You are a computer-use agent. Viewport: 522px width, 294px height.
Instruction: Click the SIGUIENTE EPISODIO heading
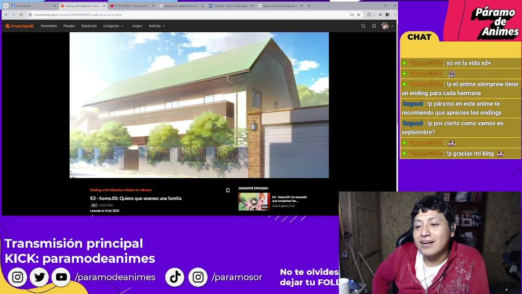253,188
